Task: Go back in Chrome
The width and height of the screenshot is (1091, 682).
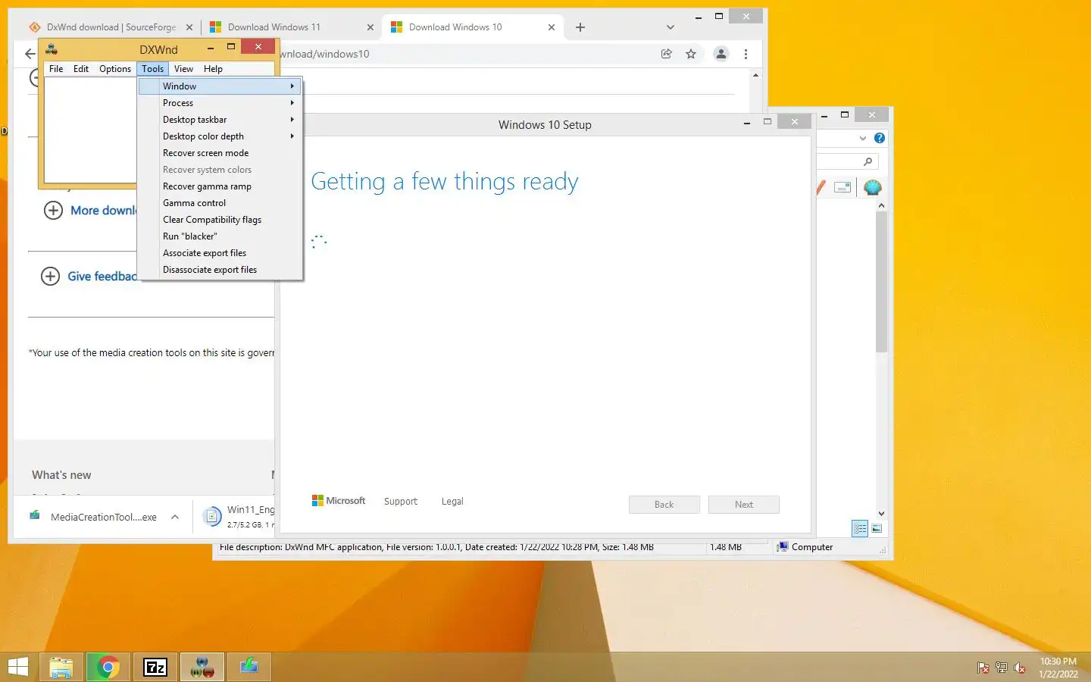Action: tap(30, 54)
